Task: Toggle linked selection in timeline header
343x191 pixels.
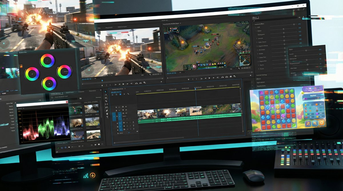Action: coord(120,94)
